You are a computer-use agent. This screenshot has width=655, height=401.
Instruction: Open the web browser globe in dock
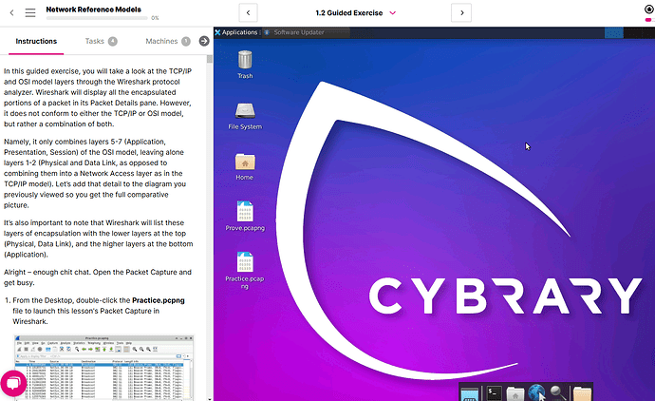(536, 391)
